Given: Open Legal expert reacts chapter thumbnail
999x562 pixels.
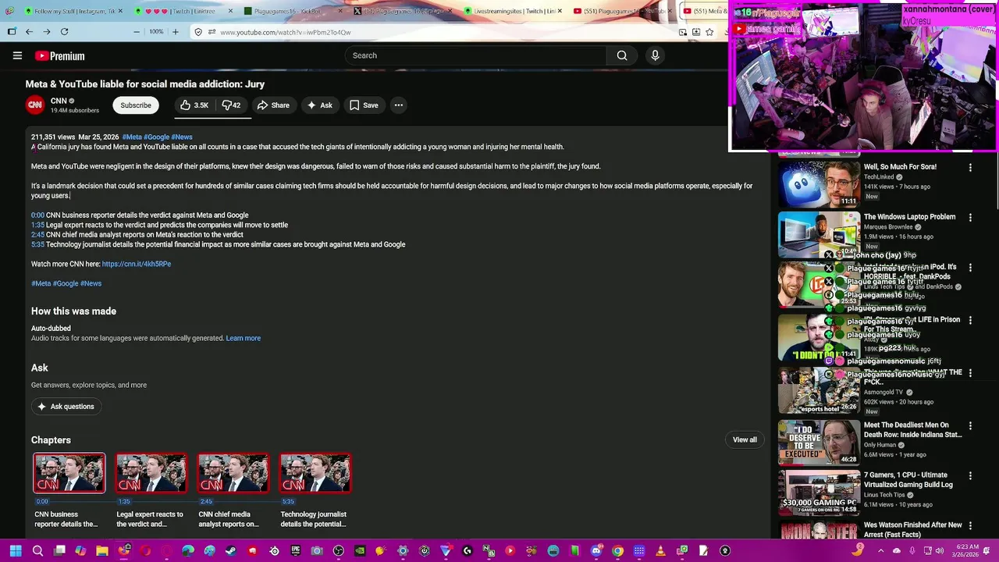Looking at the screenshot, I should pos(151,473).
